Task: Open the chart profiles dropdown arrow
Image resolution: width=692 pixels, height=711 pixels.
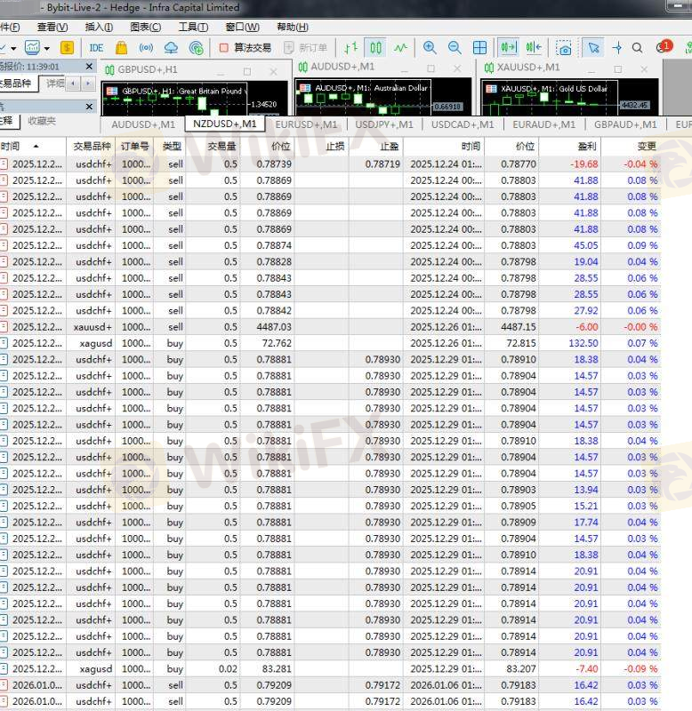Action: click(47, 48)
